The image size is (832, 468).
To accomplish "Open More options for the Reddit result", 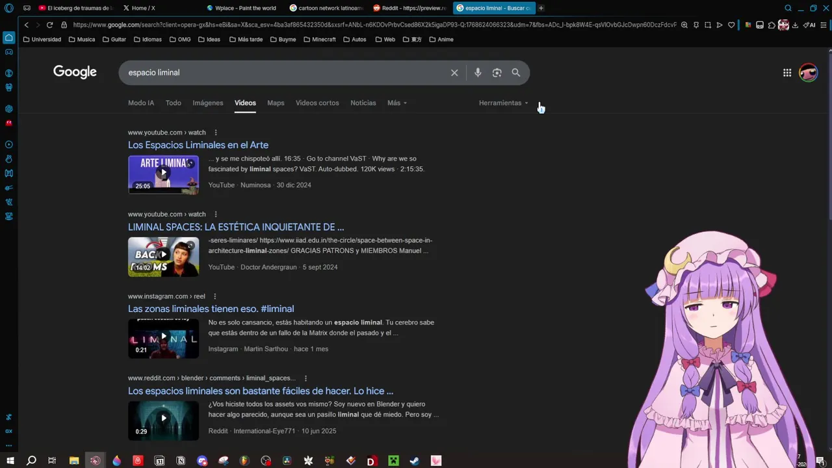I will tap(305, 378).
